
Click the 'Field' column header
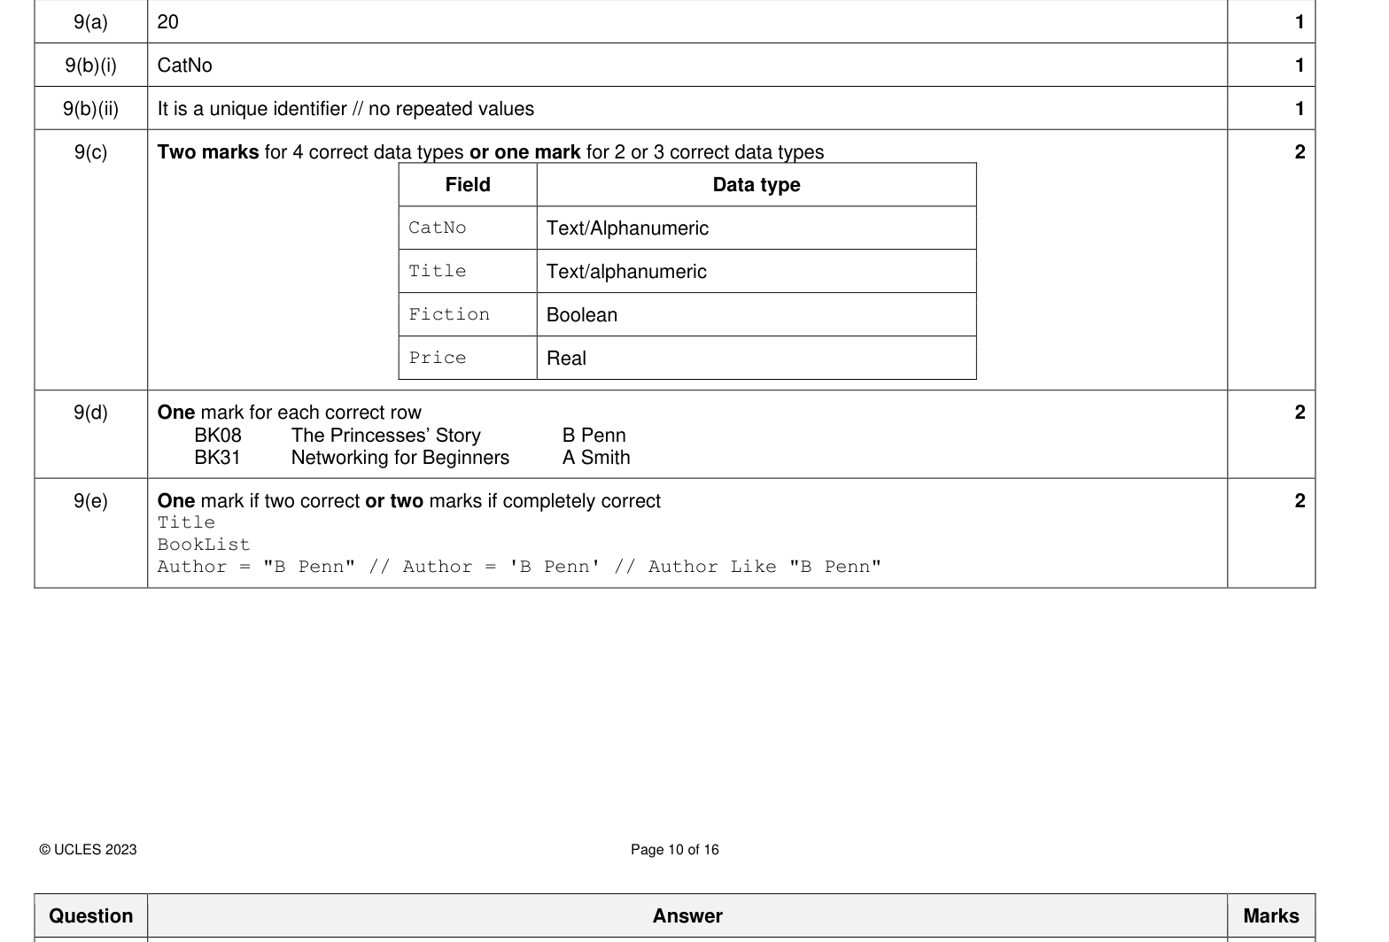(468, 185)
